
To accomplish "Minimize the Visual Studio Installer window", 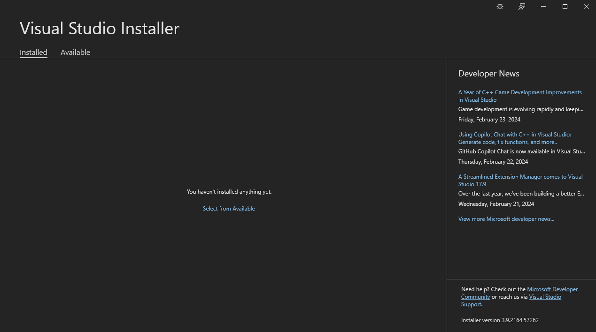I will [543, 7].
